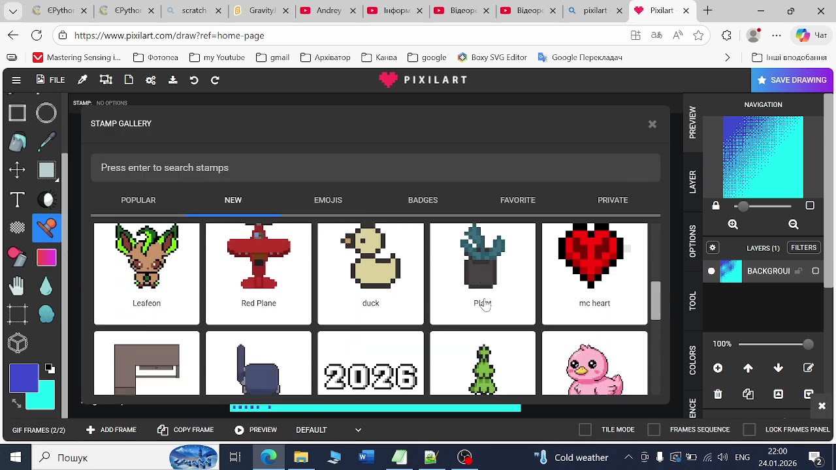The width and height of the screenshot is (836, 470).
Task: Switch to the PRIVATE stamps tab
Action: pos(613,200)
